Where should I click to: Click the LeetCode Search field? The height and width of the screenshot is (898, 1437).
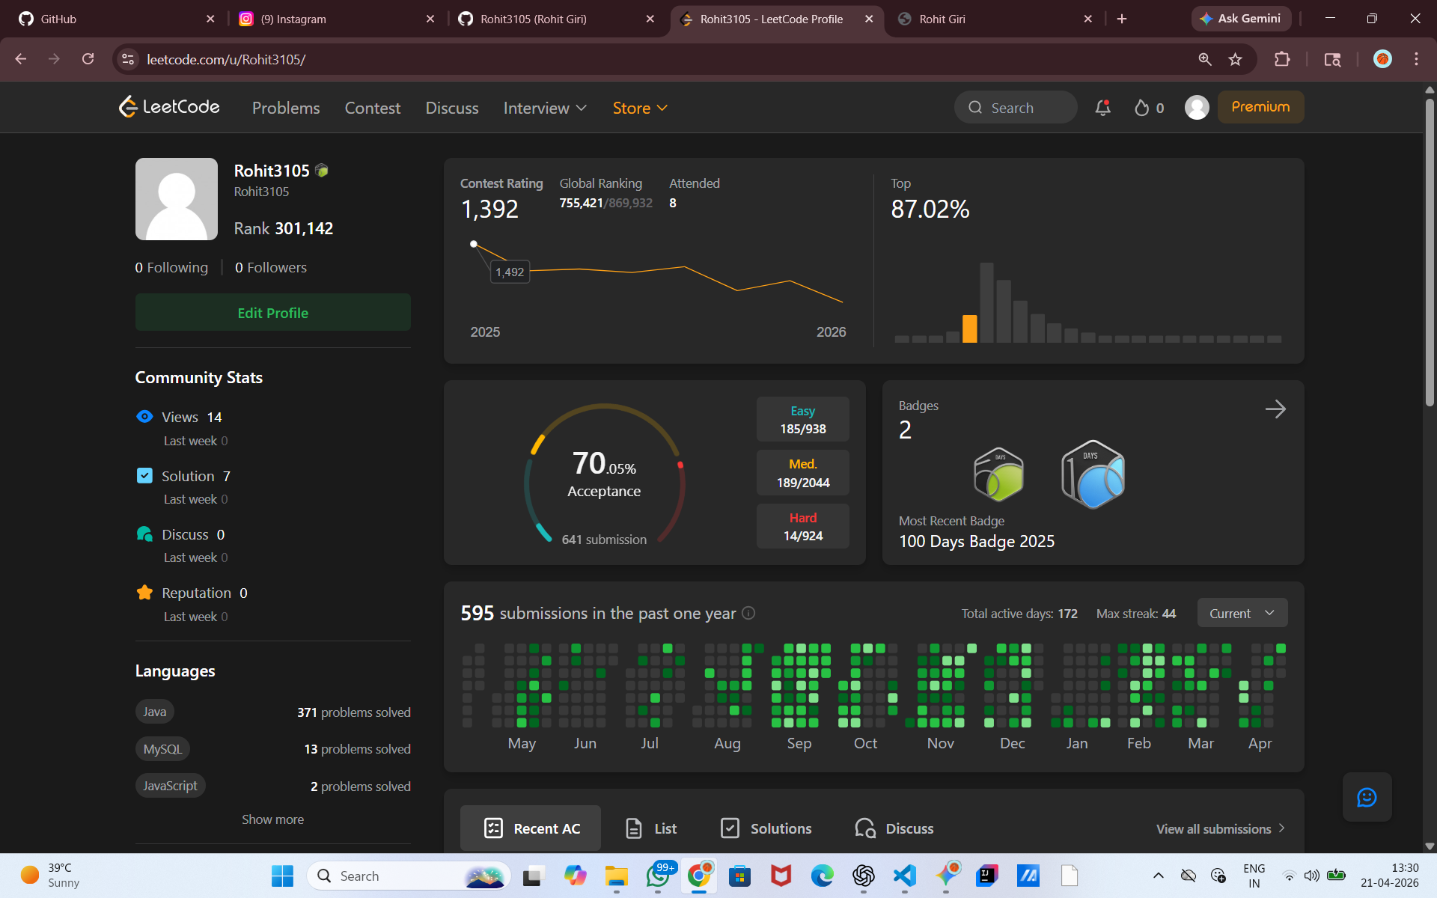click(1016, 108)
